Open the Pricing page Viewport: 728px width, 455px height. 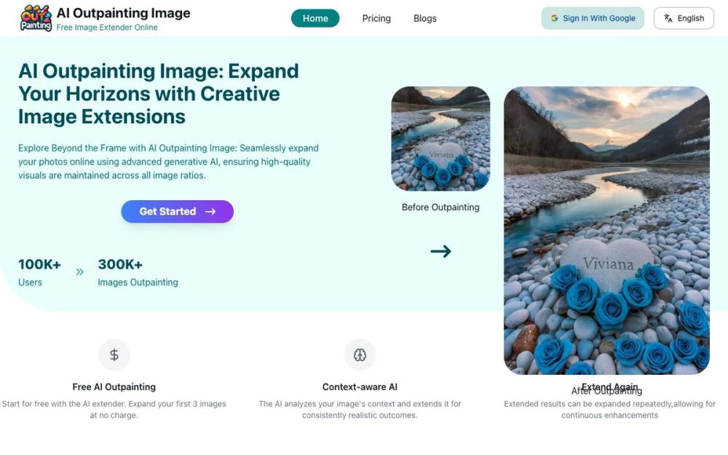click(376, 18)
